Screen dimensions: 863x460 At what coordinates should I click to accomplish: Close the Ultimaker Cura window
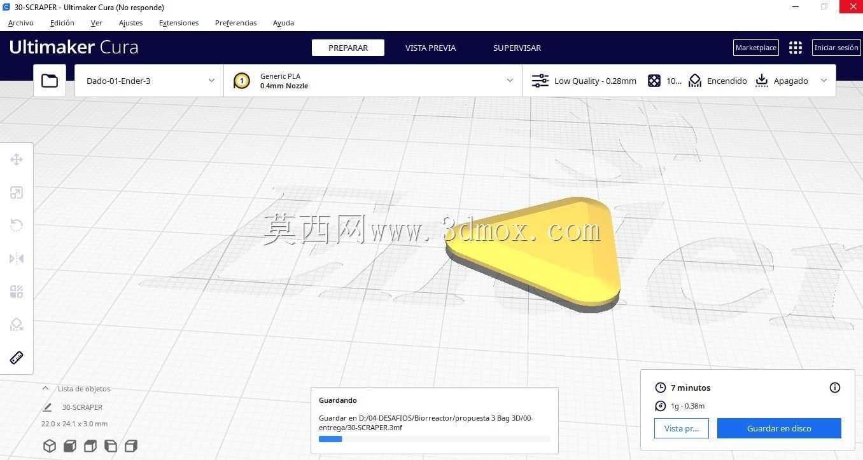click(853, 7)
